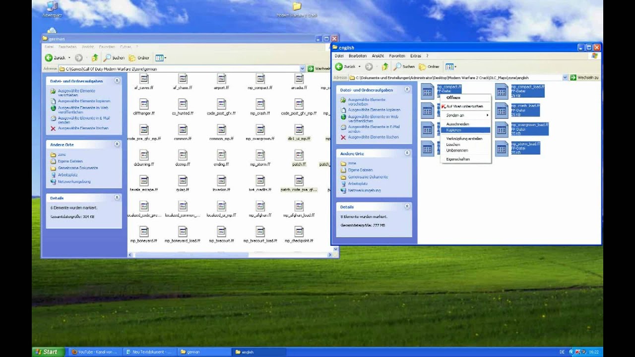Image resolution: width=635 pixels, height=357 pixels.
Task: Collapse Andere Orte panel in english window
Action: (407, 153)
